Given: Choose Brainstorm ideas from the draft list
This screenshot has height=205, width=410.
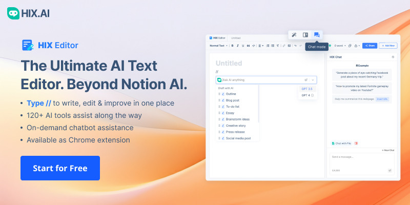Looking at the screenshot, I should click(236, 119).
